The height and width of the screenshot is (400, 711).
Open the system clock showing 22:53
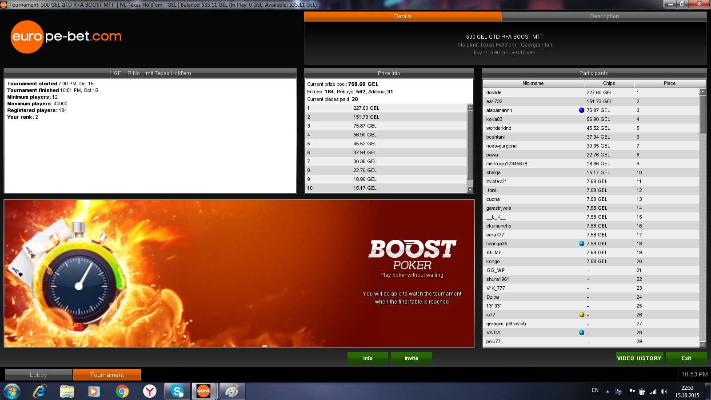pyautogui.click(x=687, y=392)
